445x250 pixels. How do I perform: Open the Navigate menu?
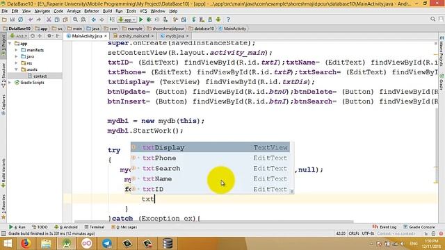click(x=42, y=11)
